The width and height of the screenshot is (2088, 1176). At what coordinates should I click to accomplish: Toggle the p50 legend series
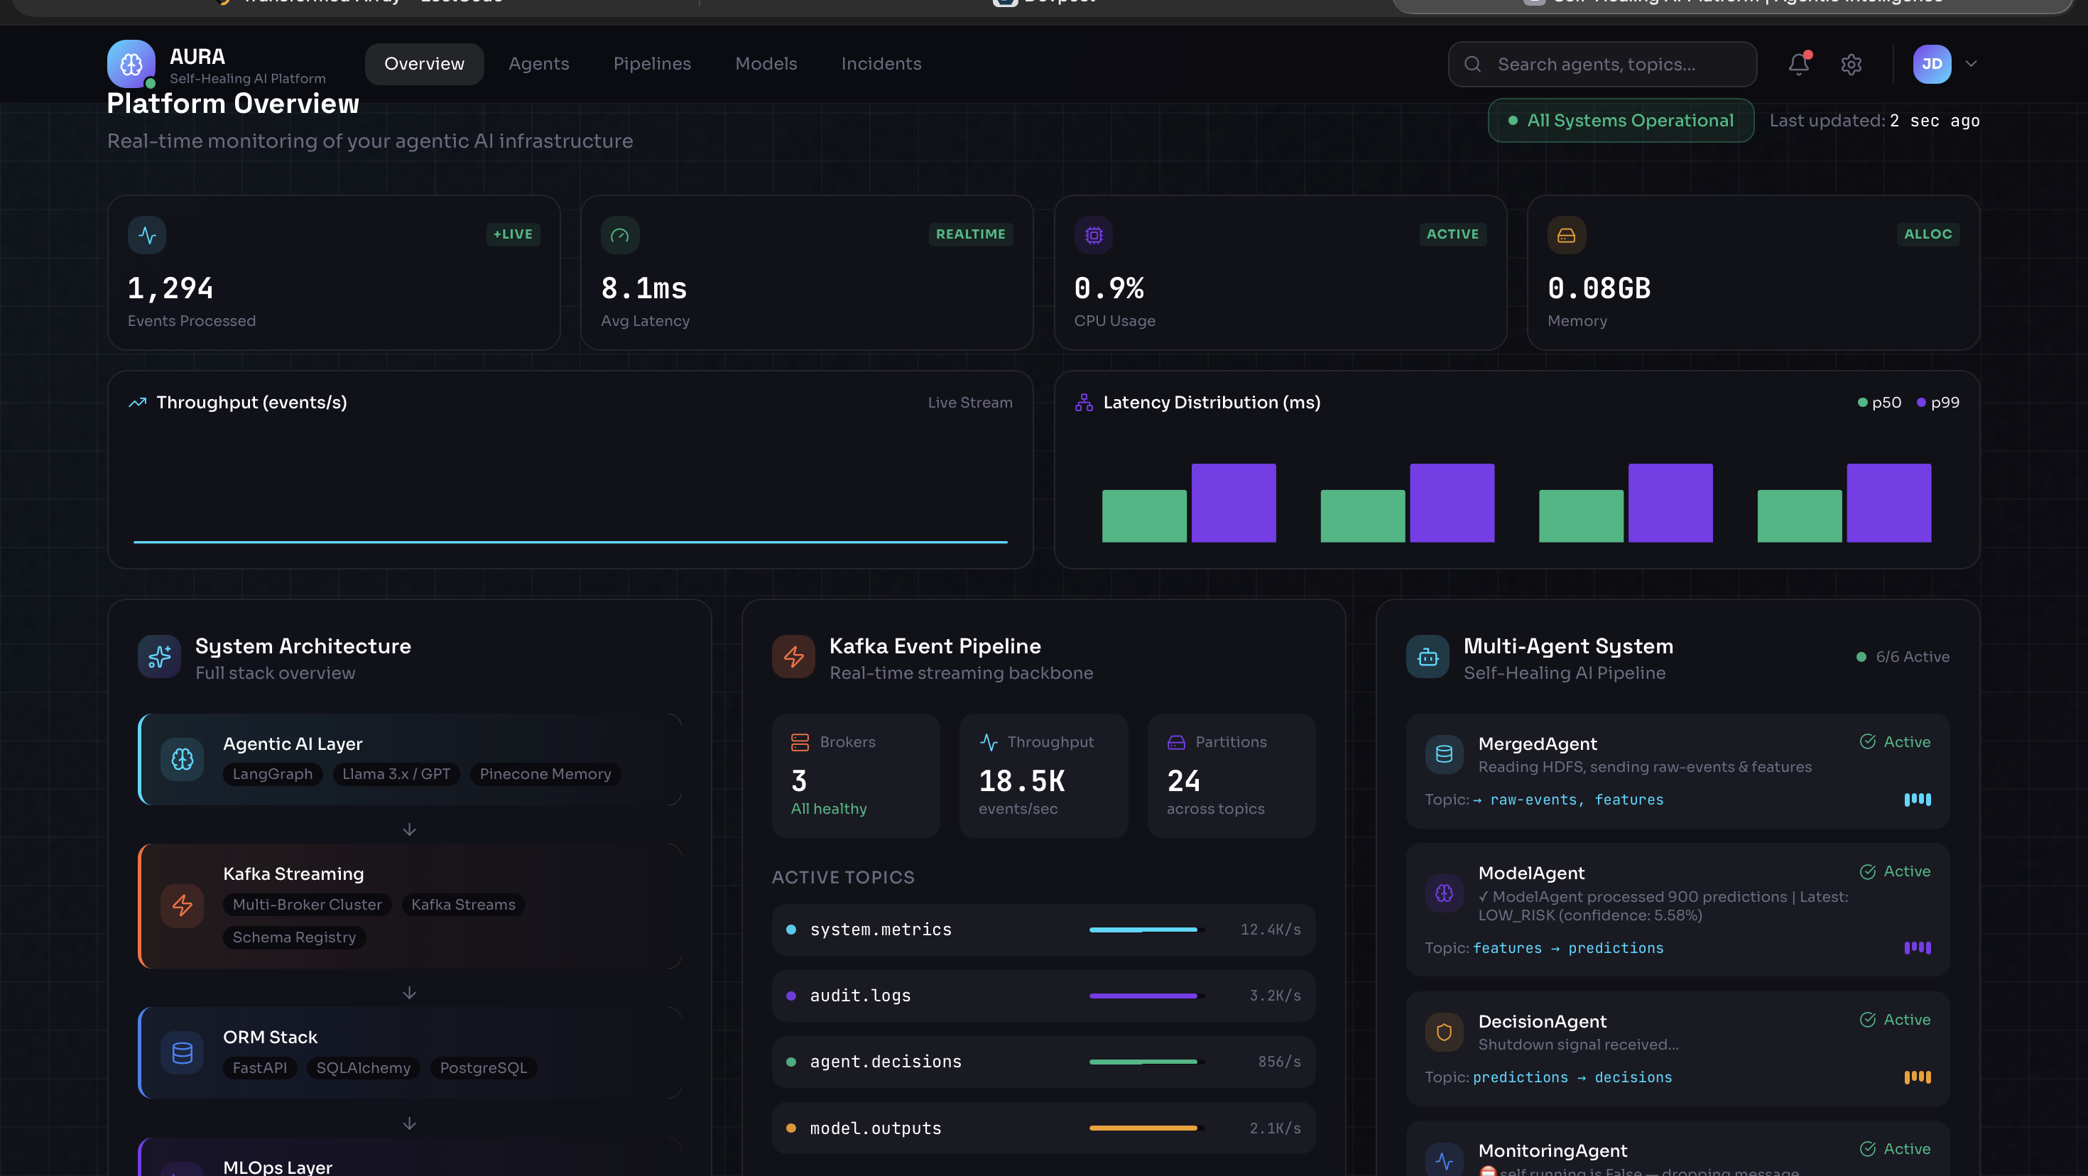tap(1879, 403)
